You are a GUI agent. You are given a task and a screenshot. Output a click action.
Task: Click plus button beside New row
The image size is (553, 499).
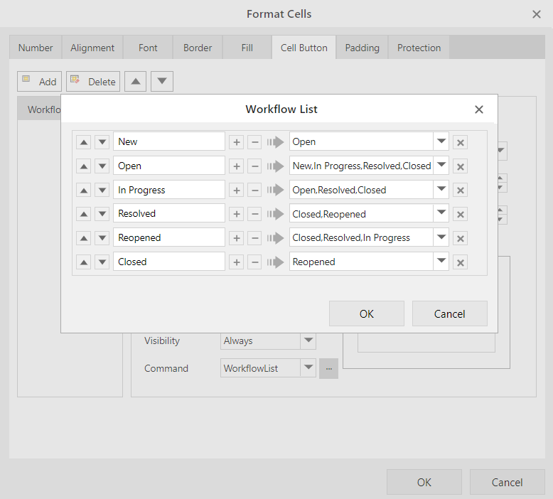(237, 142)
